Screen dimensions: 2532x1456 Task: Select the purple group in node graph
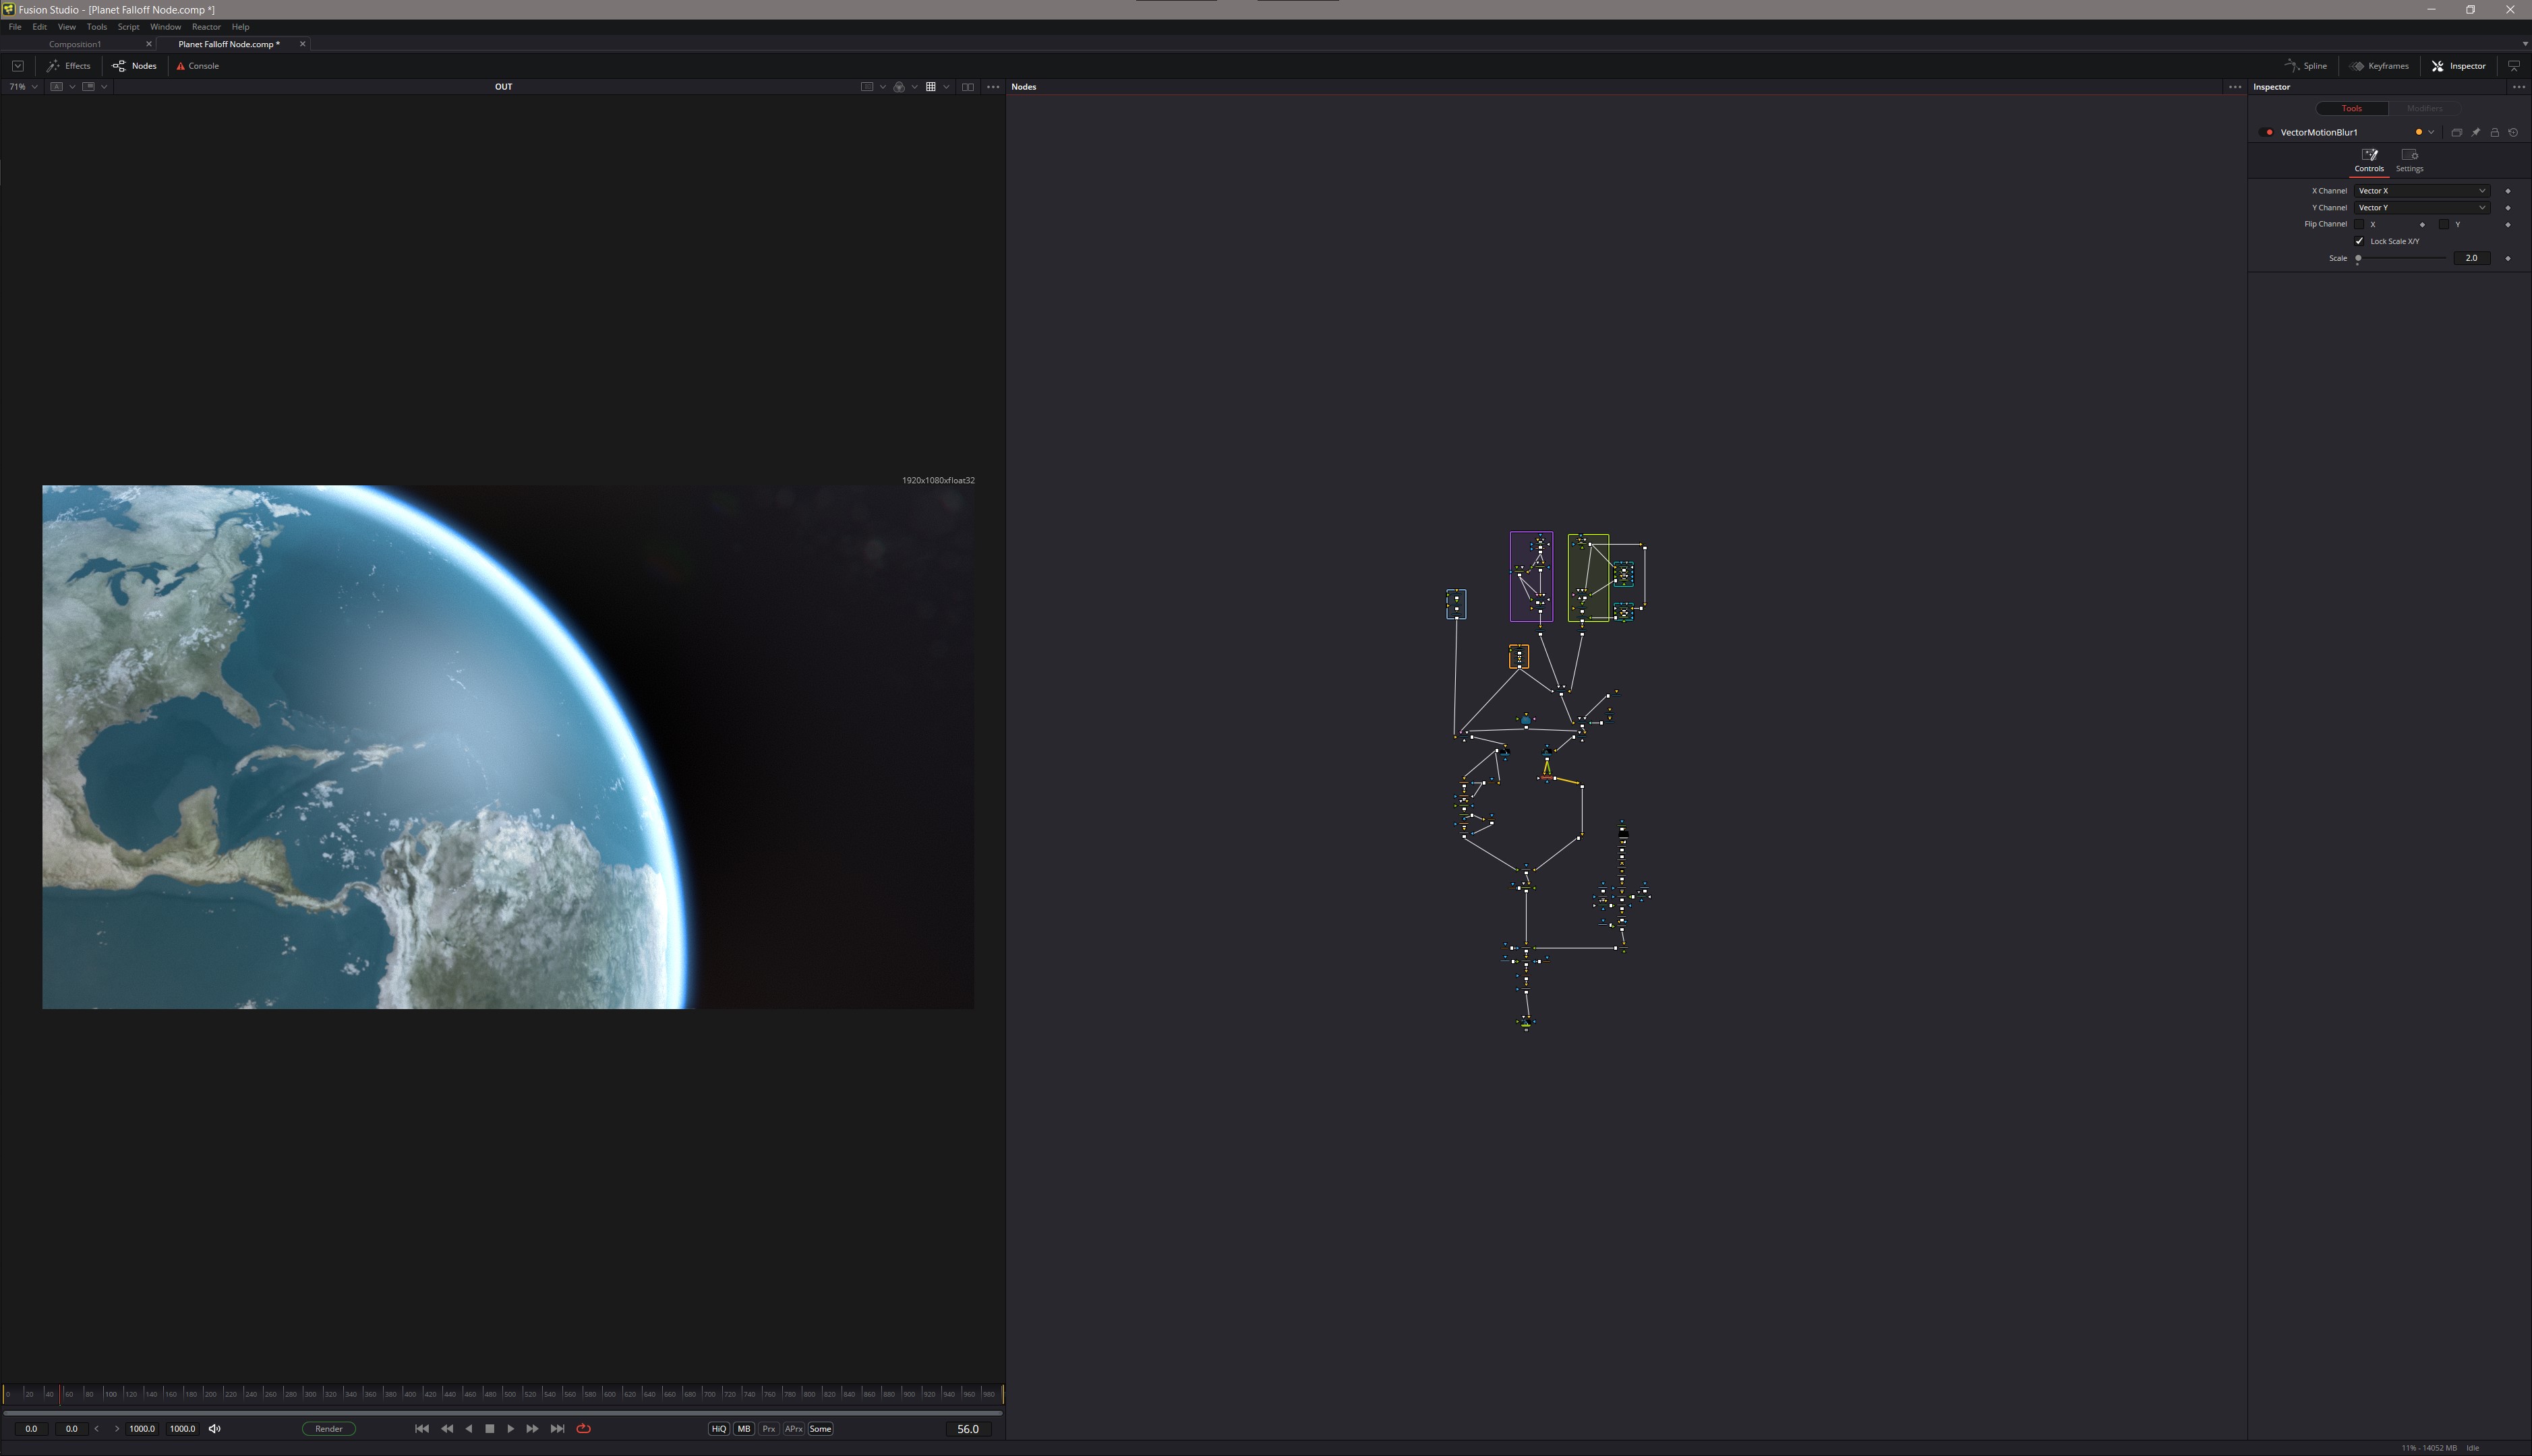click(x=1531, y=577)
